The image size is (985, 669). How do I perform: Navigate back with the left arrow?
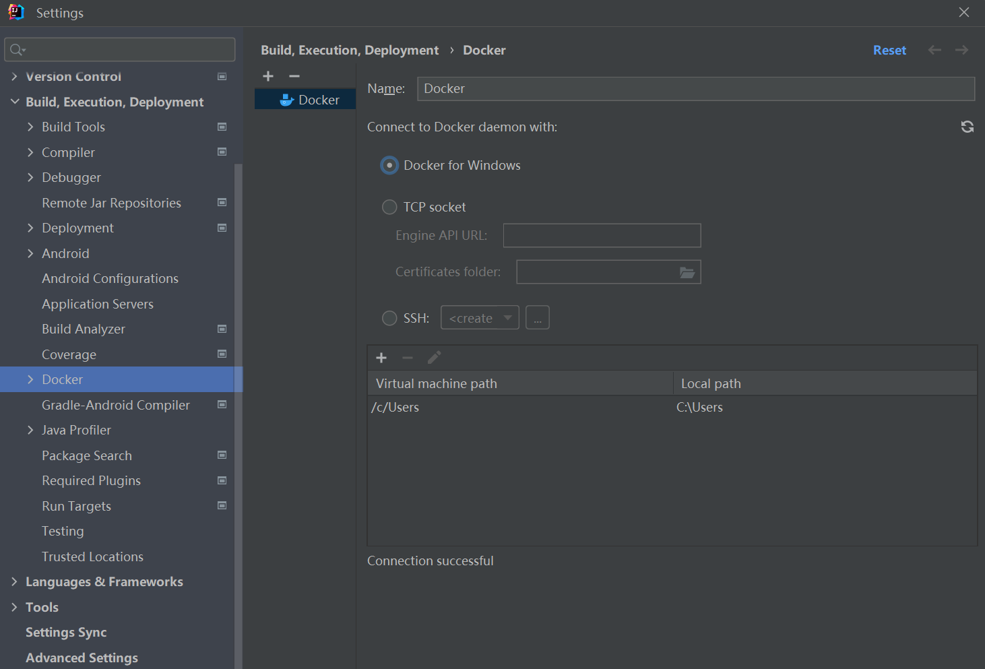[934, 50]
